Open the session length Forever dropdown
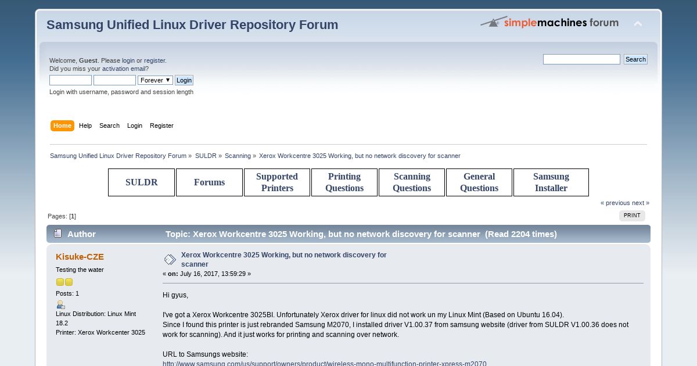697x366 pixels. tap(155, 80)
